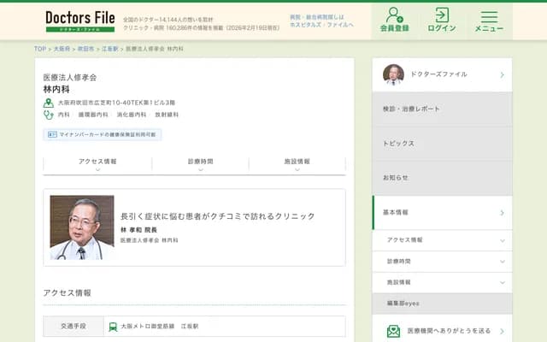
Task: Click arrow chevron on ドクターズファイル sidebar row
Action: point(502,74)
